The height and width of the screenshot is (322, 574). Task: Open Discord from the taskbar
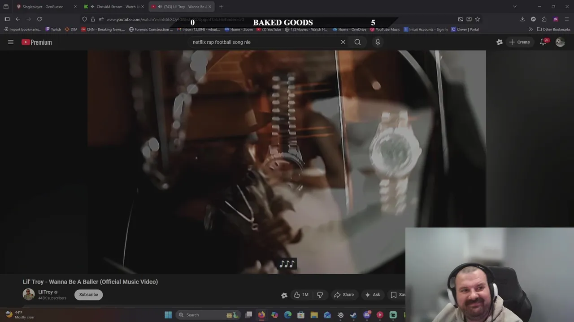[367, 315]
